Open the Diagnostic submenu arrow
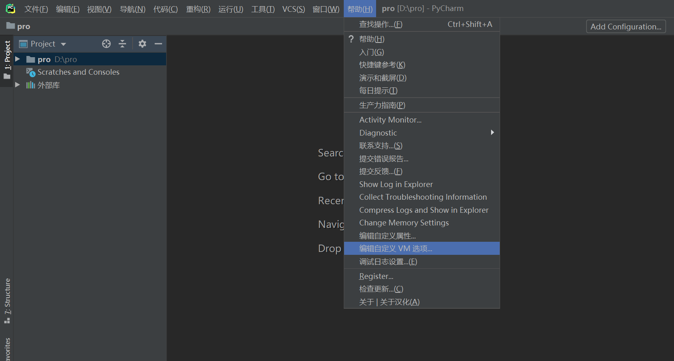 [x=492, y=132]
